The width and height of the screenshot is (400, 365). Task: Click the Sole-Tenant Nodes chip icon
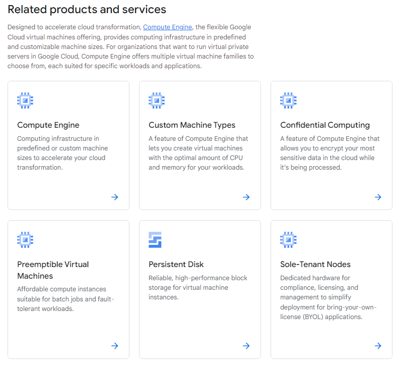point(288,240)
